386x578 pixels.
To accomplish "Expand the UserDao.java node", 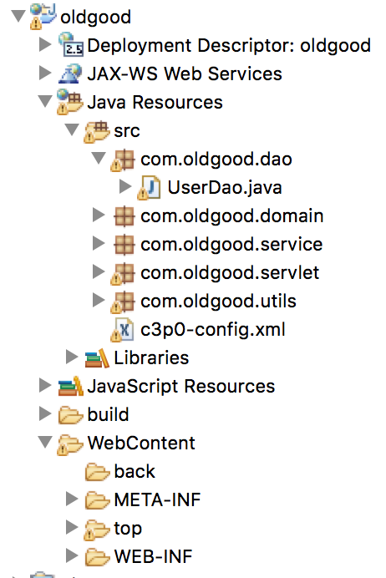I will pos(125,186).
